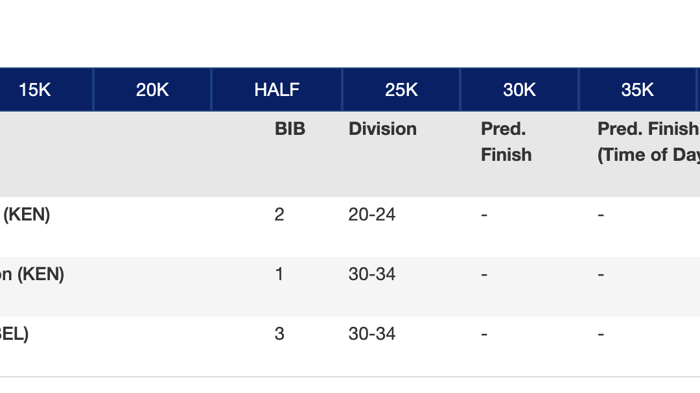Viewport: 700px width, 393px height.
Task: Open the BEL runner with bib 3
Action: pyautogui.click(x=14, y=334)
